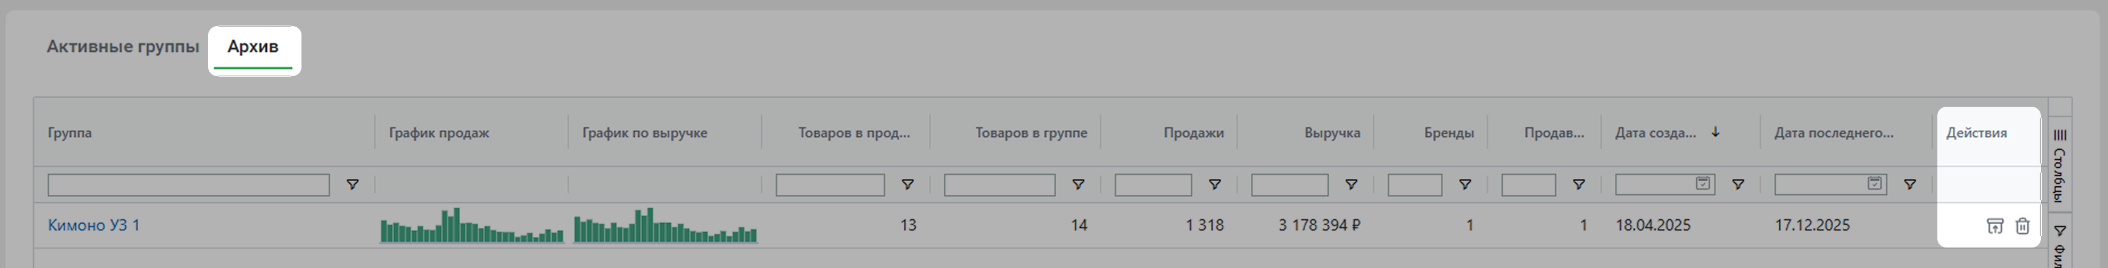
Task: Open filter icon for Товаров в продаже column
Action: coord(907,186)
